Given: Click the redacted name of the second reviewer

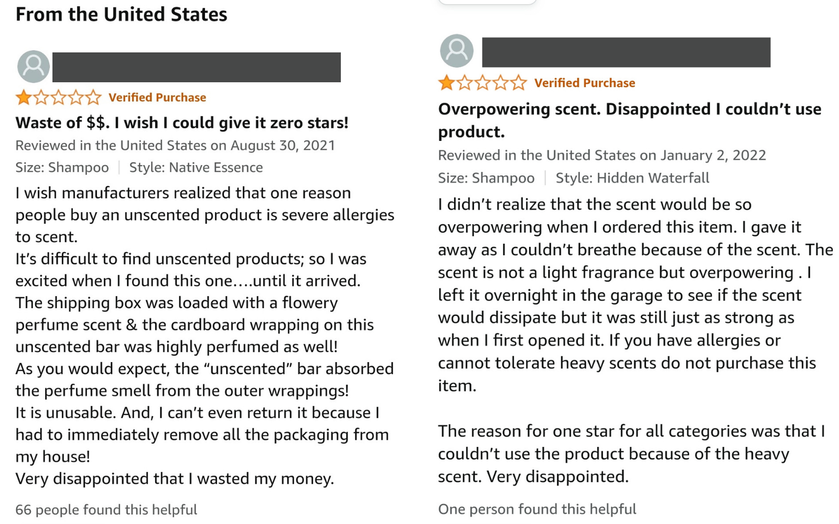Looking at the screenshot, I should [626, 52].
